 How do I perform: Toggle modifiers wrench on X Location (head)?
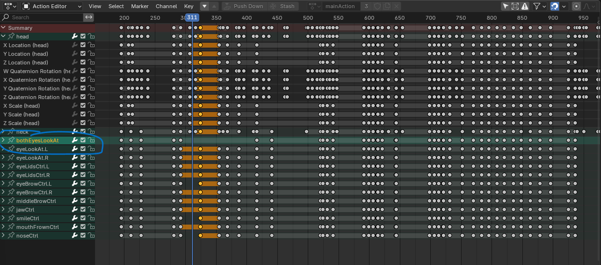[75, 45]
